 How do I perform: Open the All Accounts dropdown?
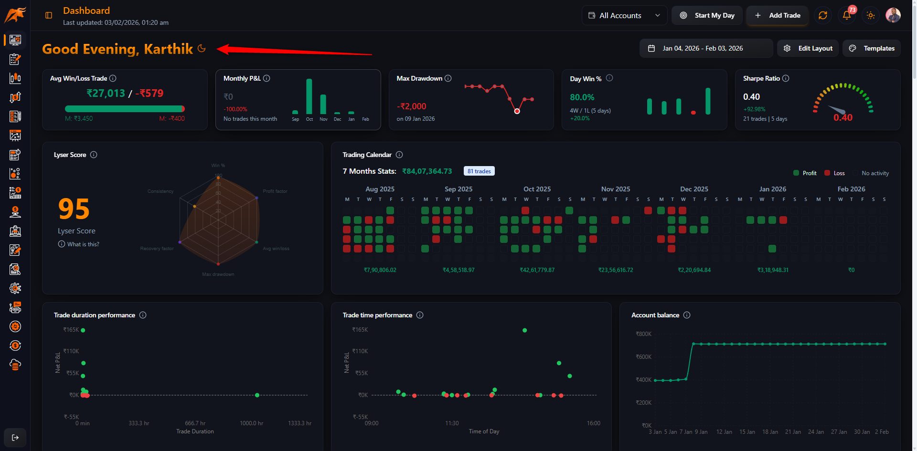(x=624, y=15)
